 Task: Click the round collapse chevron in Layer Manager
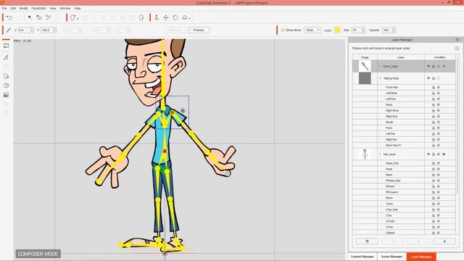click(457, 49)
